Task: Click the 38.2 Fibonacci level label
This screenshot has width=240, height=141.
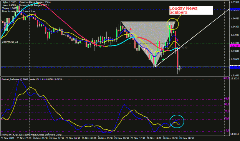Action: (227, 111)
